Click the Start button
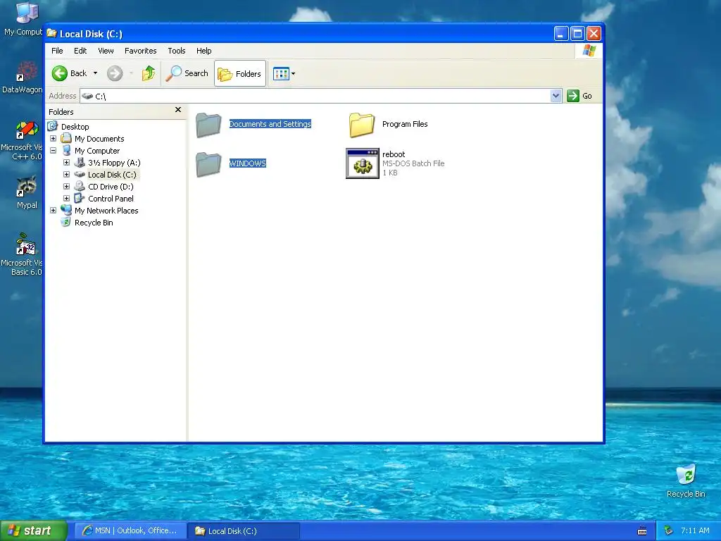The image size is (721, 541). pyautogui.click(x=34, y=530)
